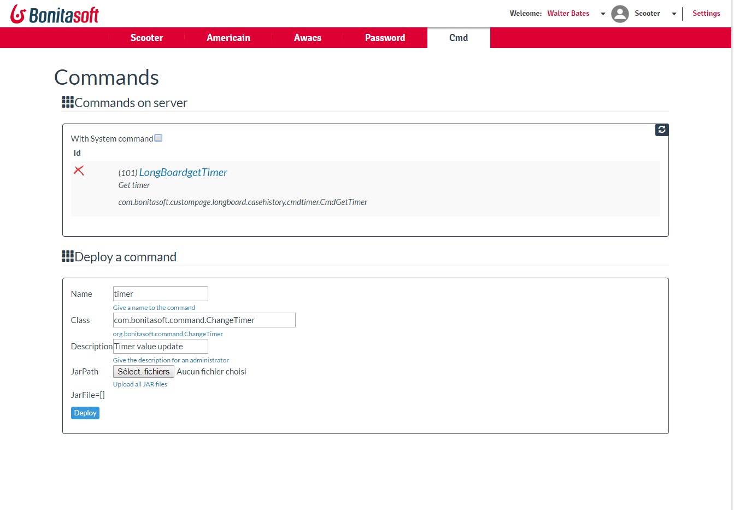Click the JarPath label
This screenshot has width=734, height=510.
tap(85, 372)
